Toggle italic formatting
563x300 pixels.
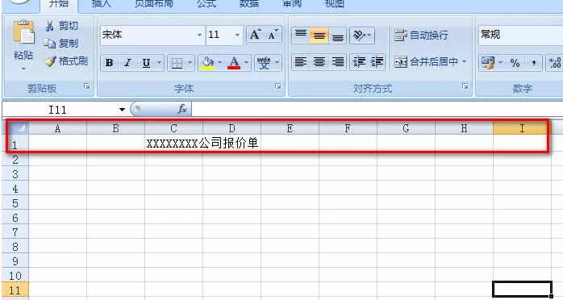pyautogui.click(x=127, y=63)
